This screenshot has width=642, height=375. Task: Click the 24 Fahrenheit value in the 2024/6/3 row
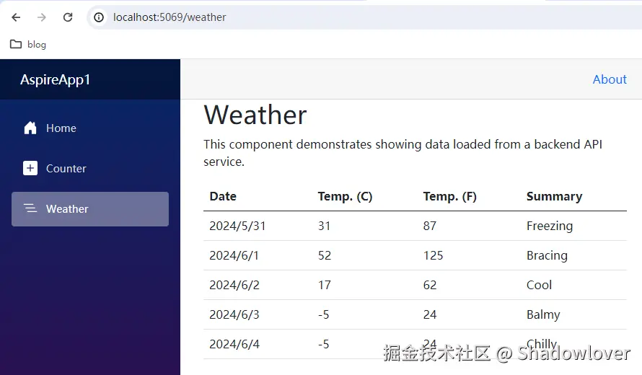(429, 314)
